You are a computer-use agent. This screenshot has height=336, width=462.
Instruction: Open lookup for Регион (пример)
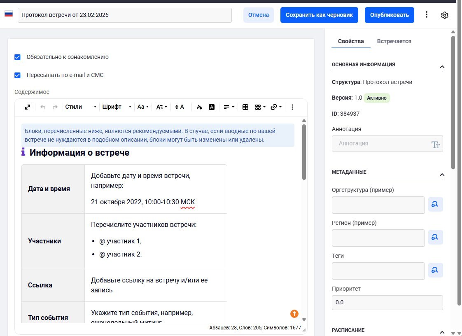(435, 237)
